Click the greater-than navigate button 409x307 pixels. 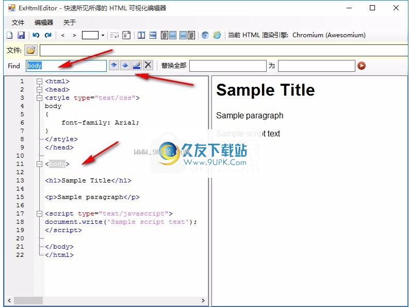pyautogui.click(x=75, y=35)
